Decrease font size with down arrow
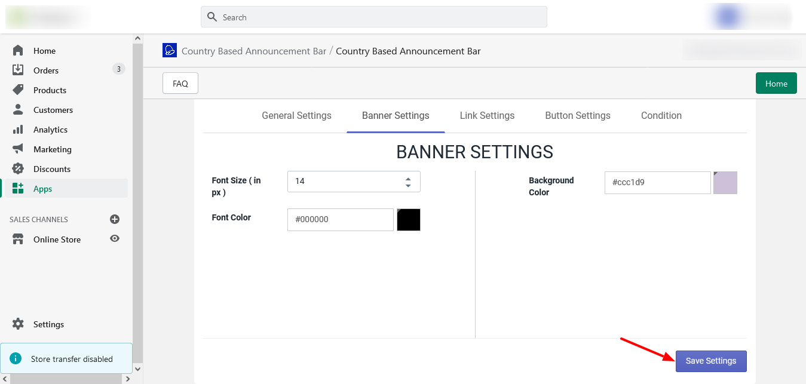Image resolution: width=806 pixels, height=384 pixels. click(x=408, y=186)
